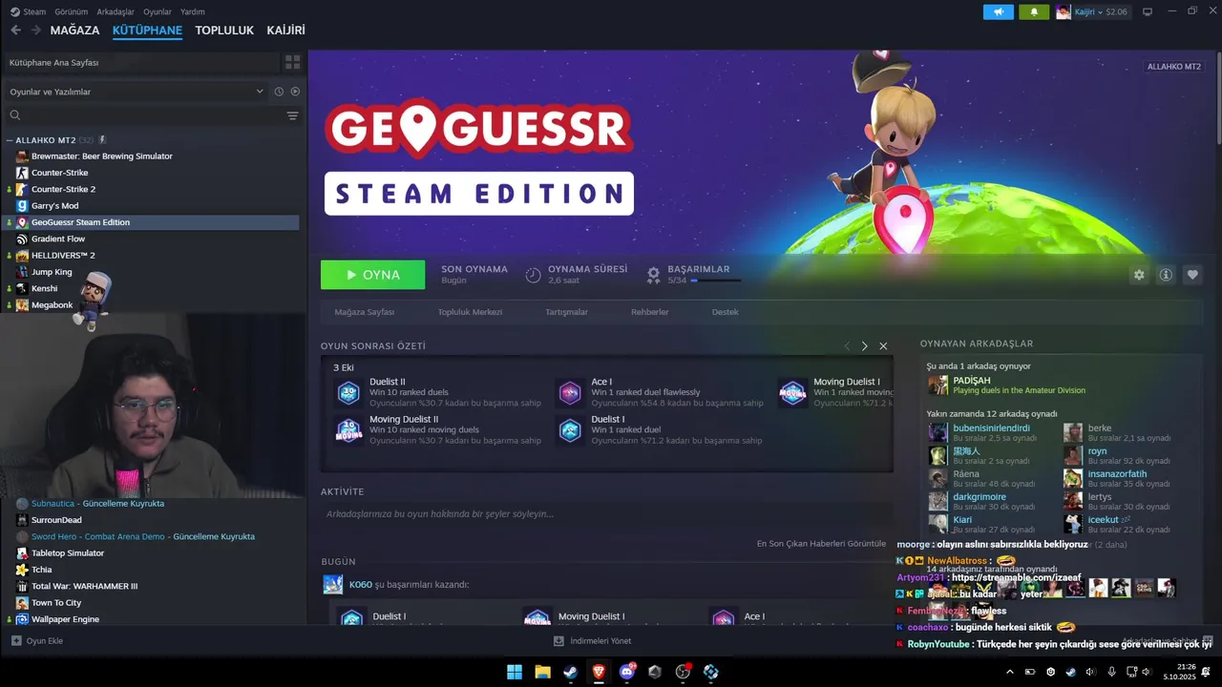Open Mağaza Sayfası link
The width and height of the screenshot is (1222, 687).
(364, 312)
